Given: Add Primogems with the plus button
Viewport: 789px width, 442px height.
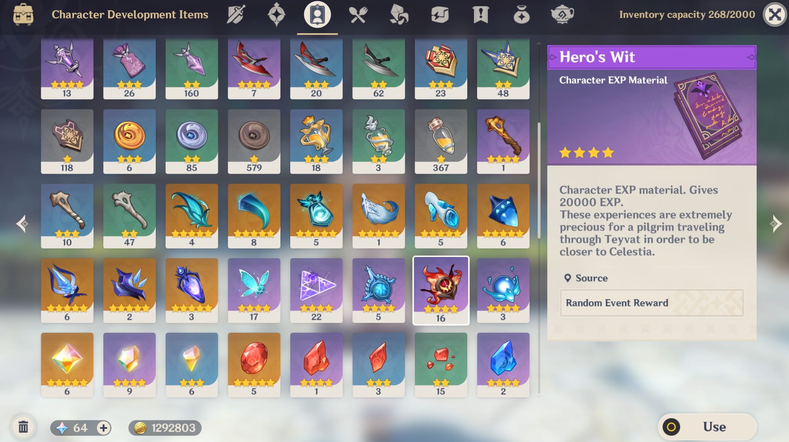Looking at the screenshot, I should coord(103,428).
